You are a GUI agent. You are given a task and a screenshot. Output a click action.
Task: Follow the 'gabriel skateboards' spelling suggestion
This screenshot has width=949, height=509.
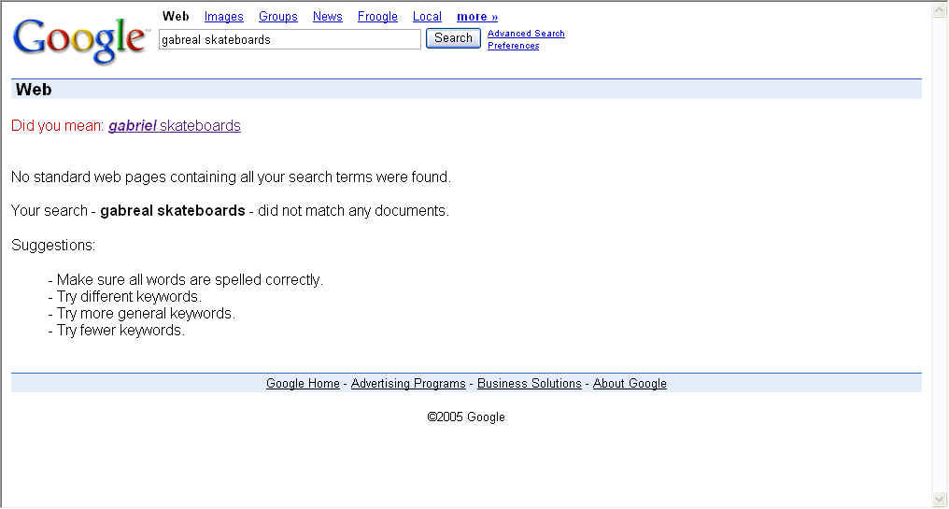click(174, 125)
